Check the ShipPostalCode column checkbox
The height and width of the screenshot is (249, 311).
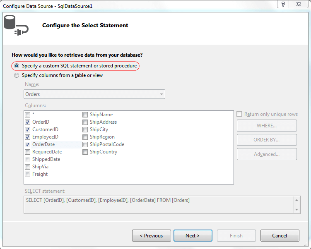[85, 144]
